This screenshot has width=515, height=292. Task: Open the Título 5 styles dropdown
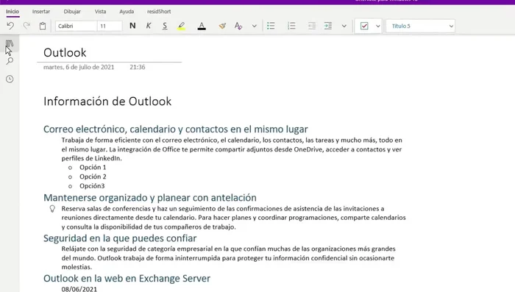point(420,26)
